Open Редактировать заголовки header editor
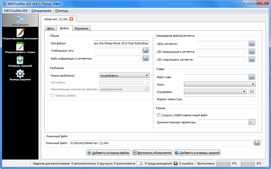 point(20,34)
